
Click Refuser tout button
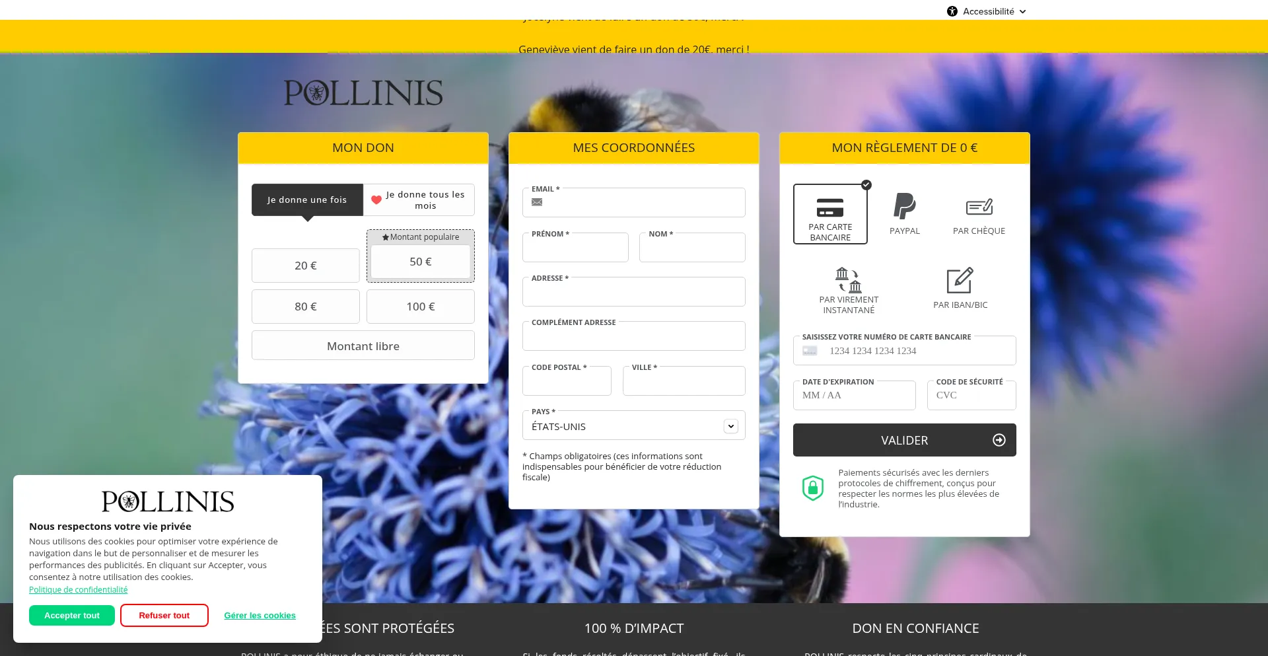(164, 615)
